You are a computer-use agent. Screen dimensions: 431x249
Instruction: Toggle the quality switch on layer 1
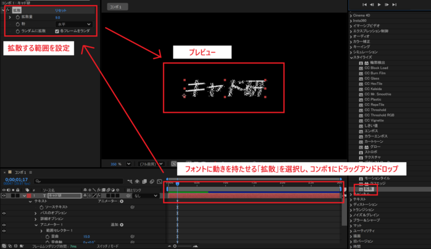coord(94,196)
